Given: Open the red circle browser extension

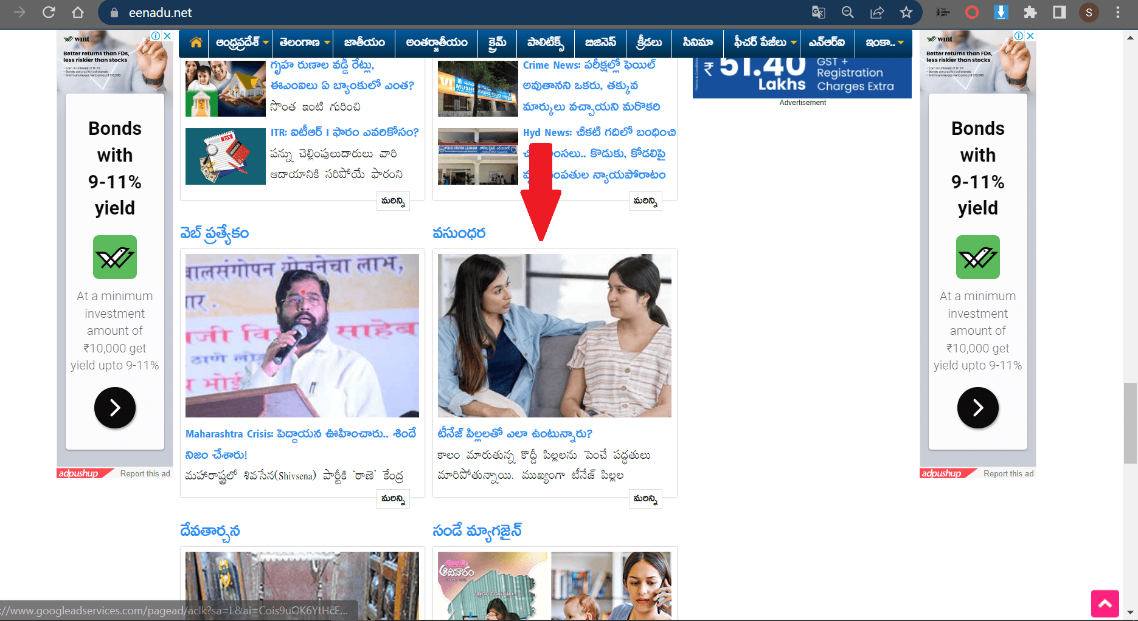Looking at the screenshot, I should (972, 12).
